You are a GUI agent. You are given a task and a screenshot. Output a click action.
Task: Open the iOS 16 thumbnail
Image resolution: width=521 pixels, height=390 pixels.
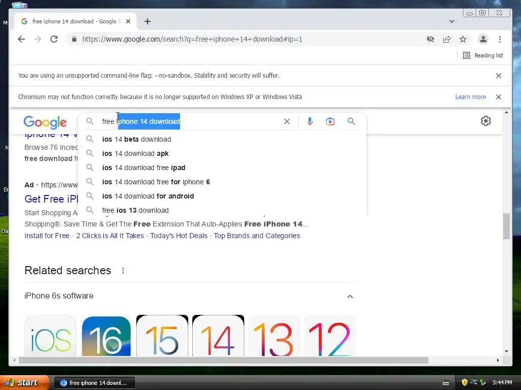pos(106,336)
